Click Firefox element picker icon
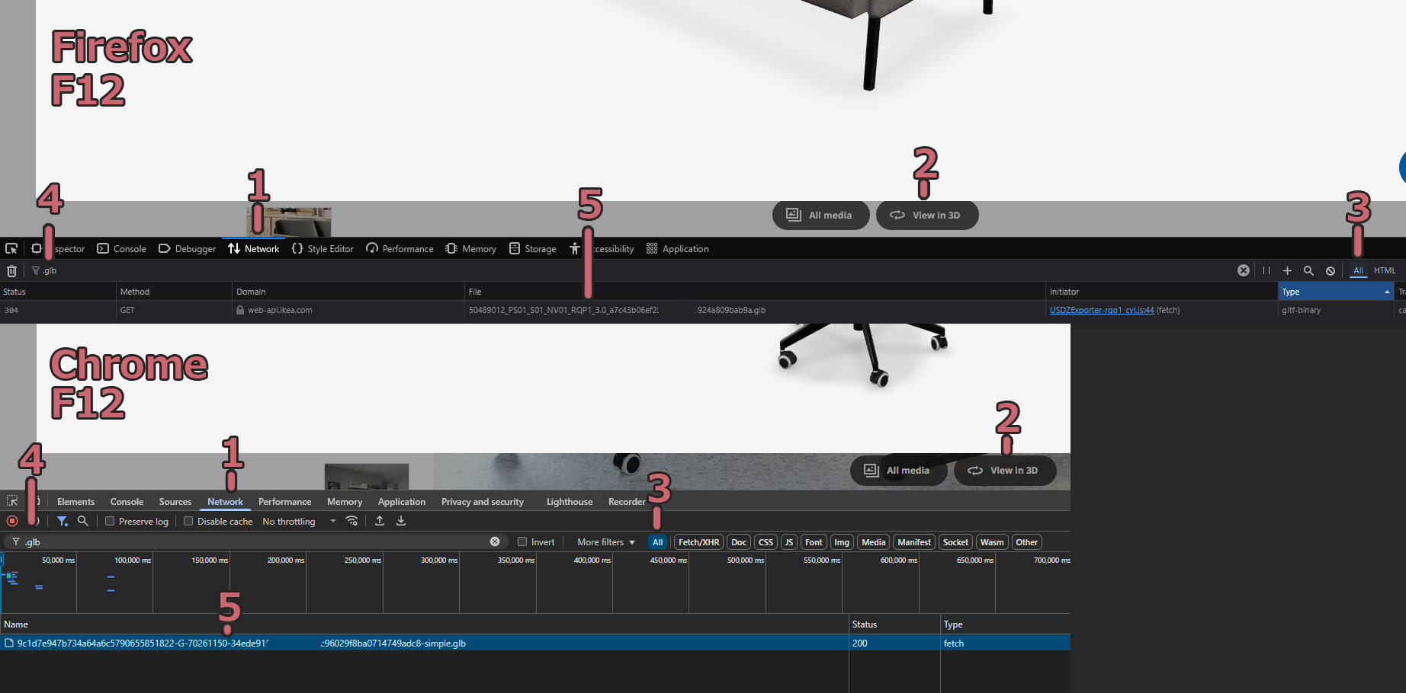The height and width of the screenshot is (693, 1406). click(11, 249)
